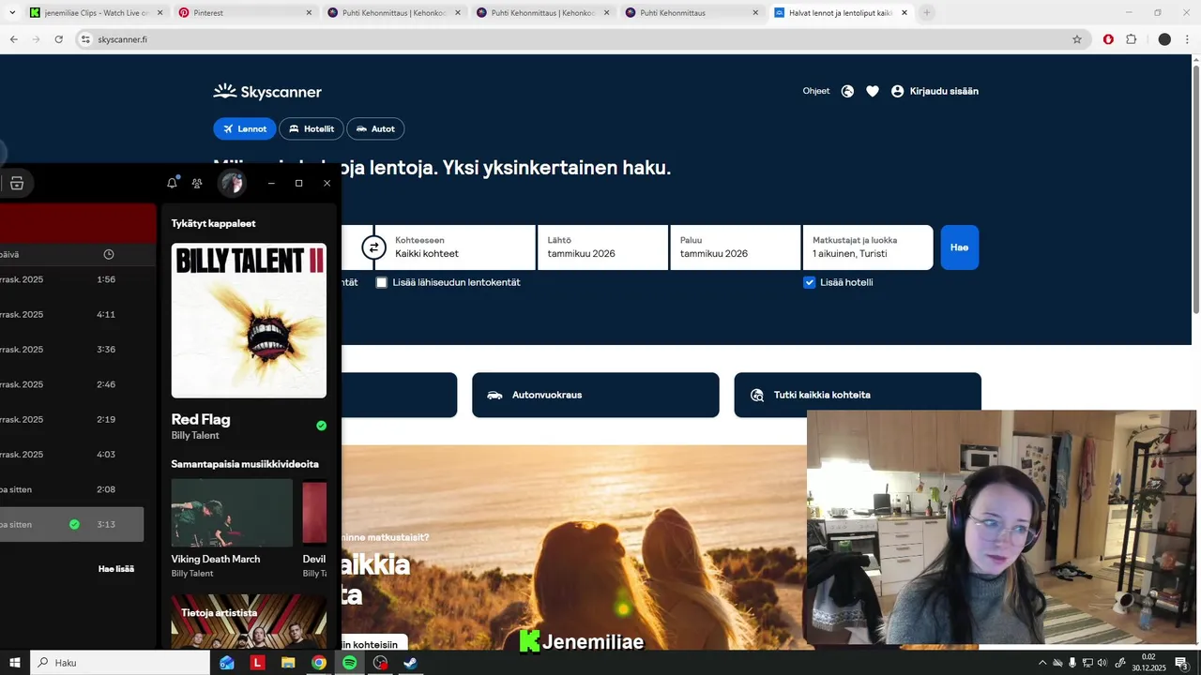Open Spotify from the taskbar

click(349, 663)
